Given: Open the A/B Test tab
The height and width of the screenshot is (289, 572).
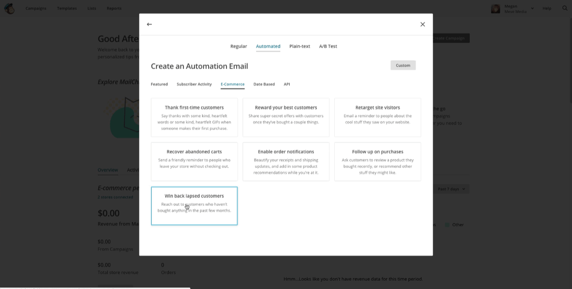Looking at the screenshot, I should 328,46.
